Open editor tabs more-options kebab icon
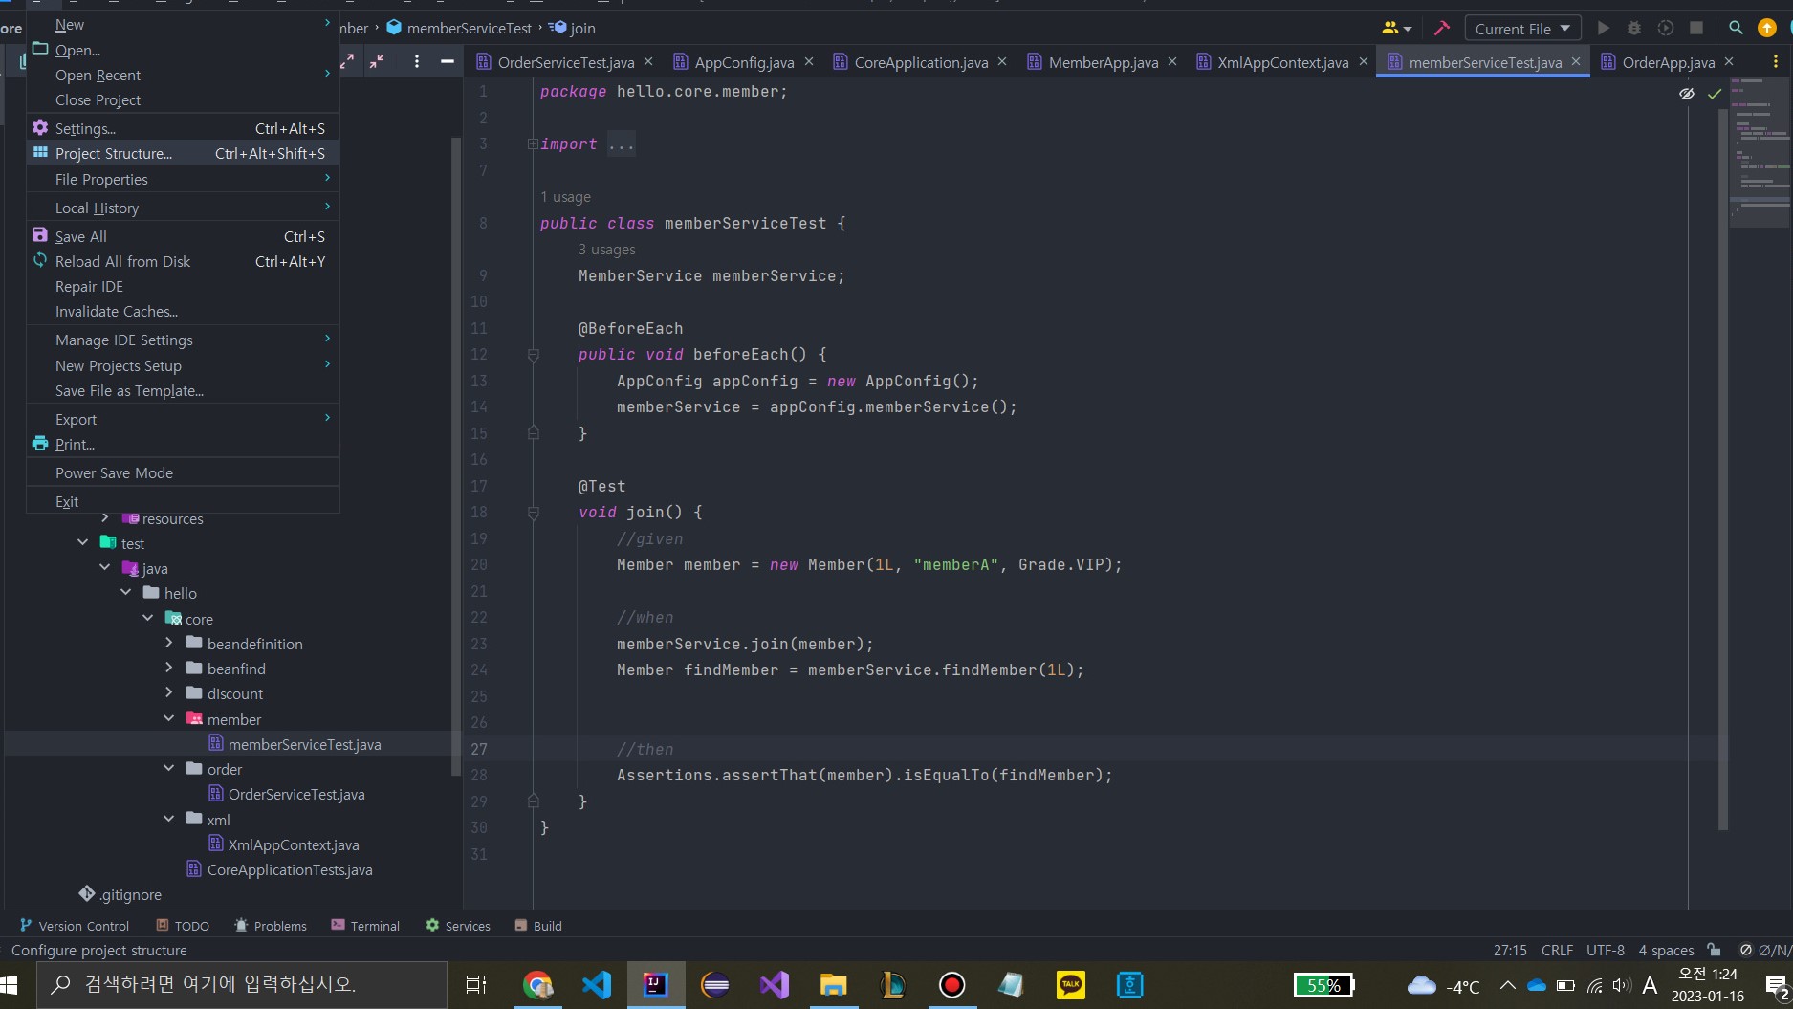This screenshot has width=1793, height=1009. [1776, 62]
